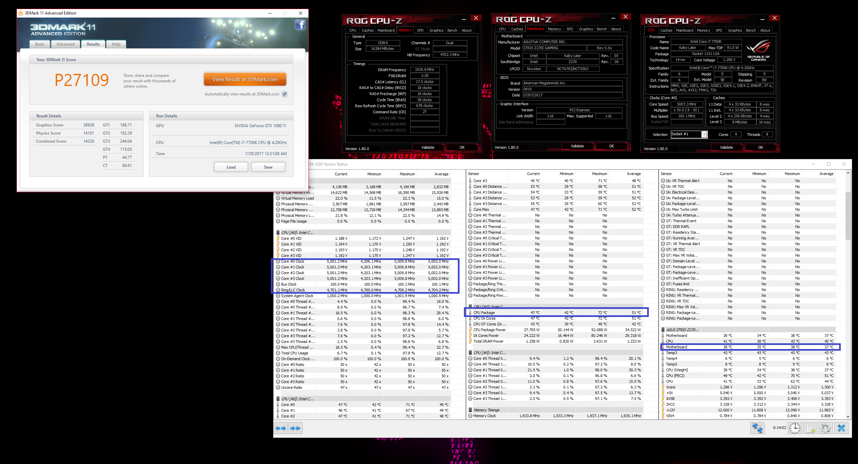Click the bolt icon beside Vcore row
The image size is (858, 464).
pyautogui.click(x=663, y=387)
